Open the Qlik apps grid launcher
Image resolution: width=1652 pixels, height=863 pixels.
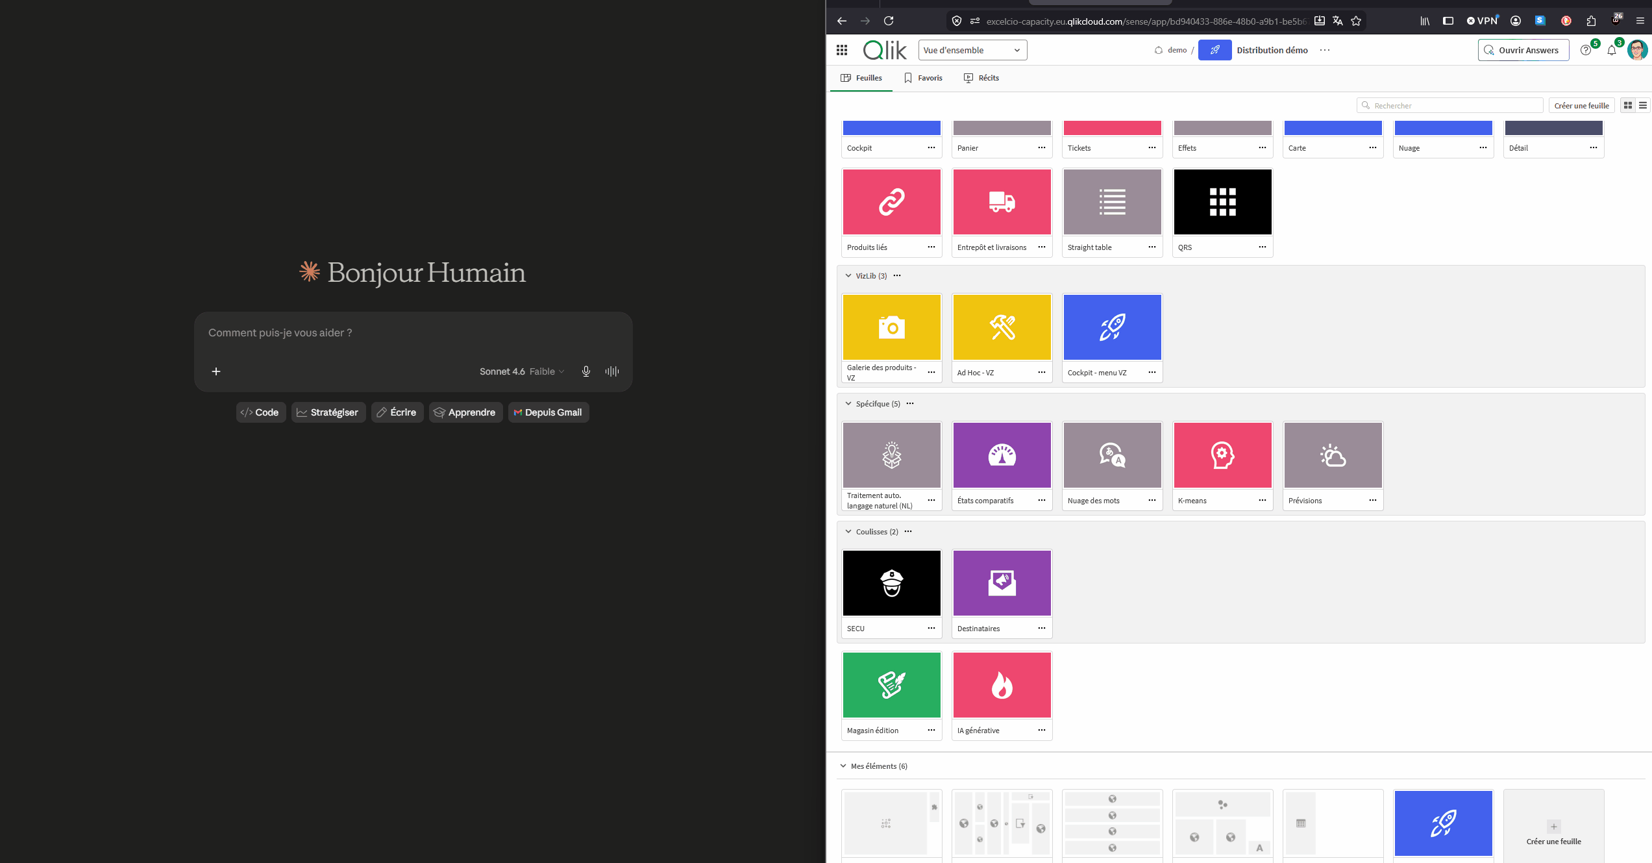tap(842, 50)
